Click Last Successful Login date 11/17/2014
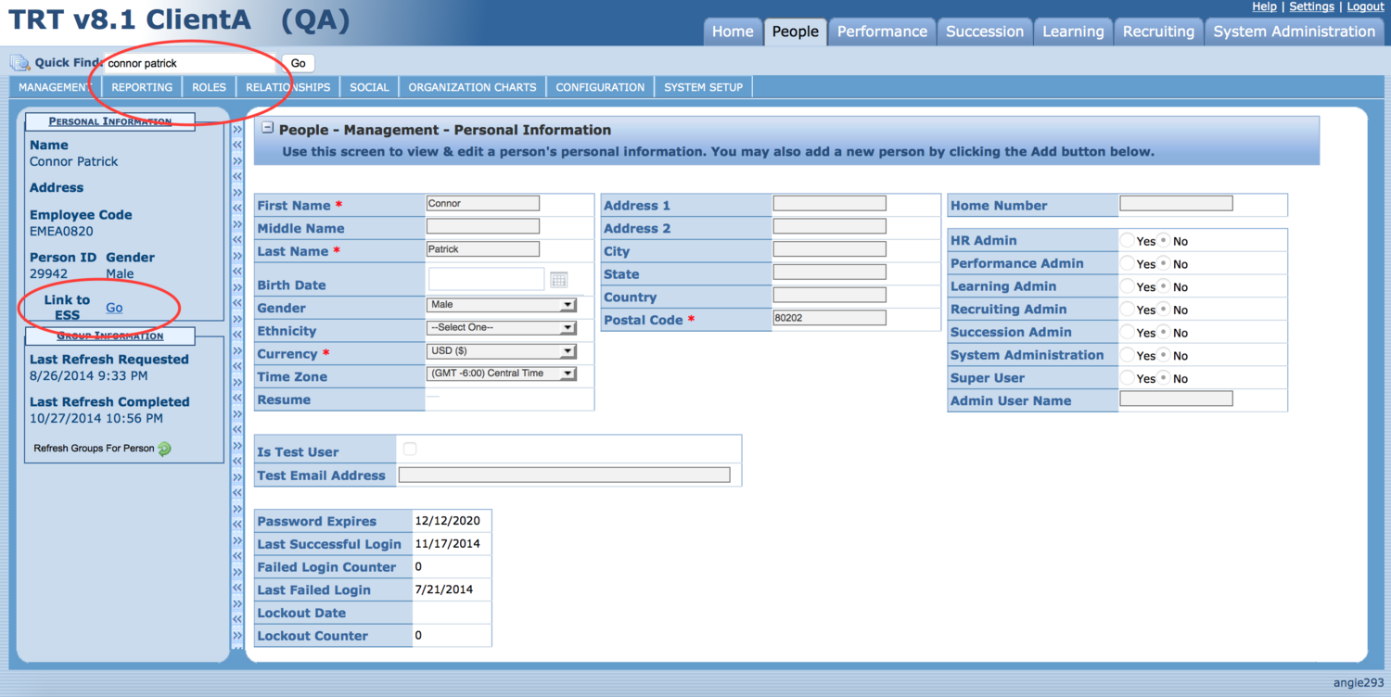 click(447, 544)
